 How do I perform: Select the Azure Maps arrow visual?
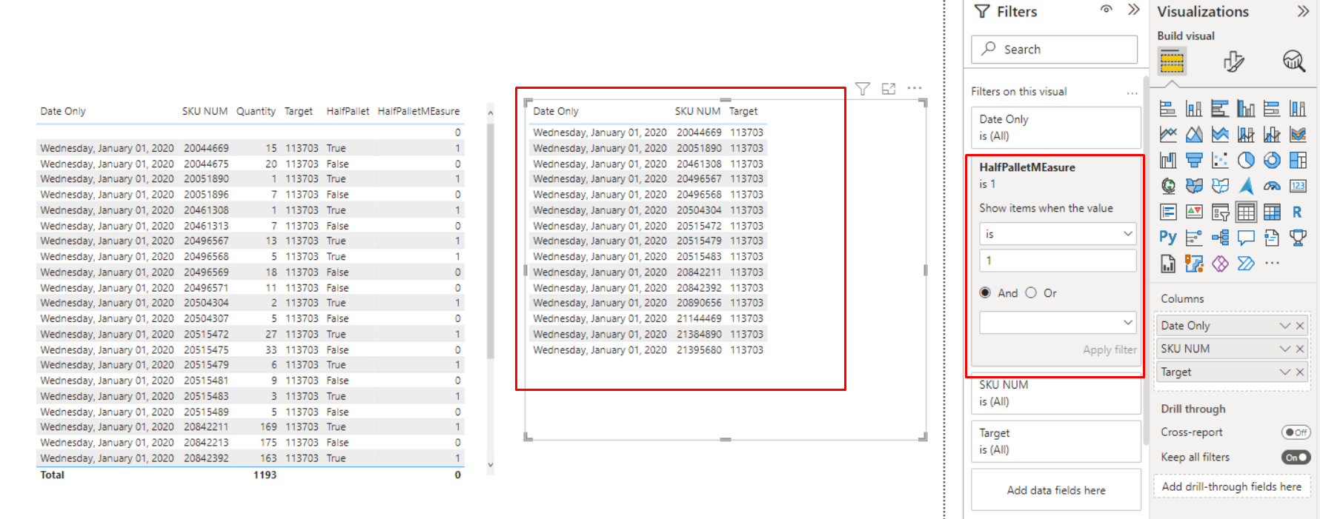pyautogui.click(x=1246, y=186)
